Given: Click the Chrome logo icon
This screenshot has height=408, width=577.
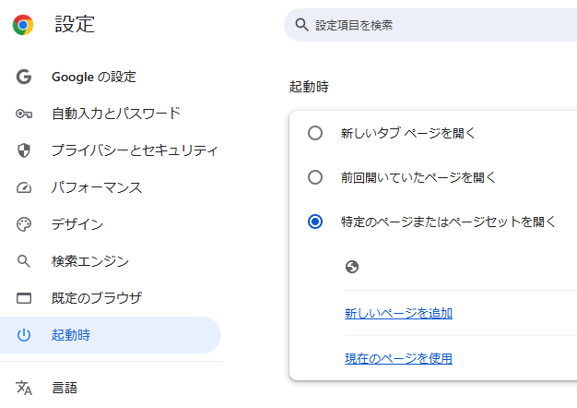Looking at the screenshot, I should pyautogui.click(x=23, y=25).
